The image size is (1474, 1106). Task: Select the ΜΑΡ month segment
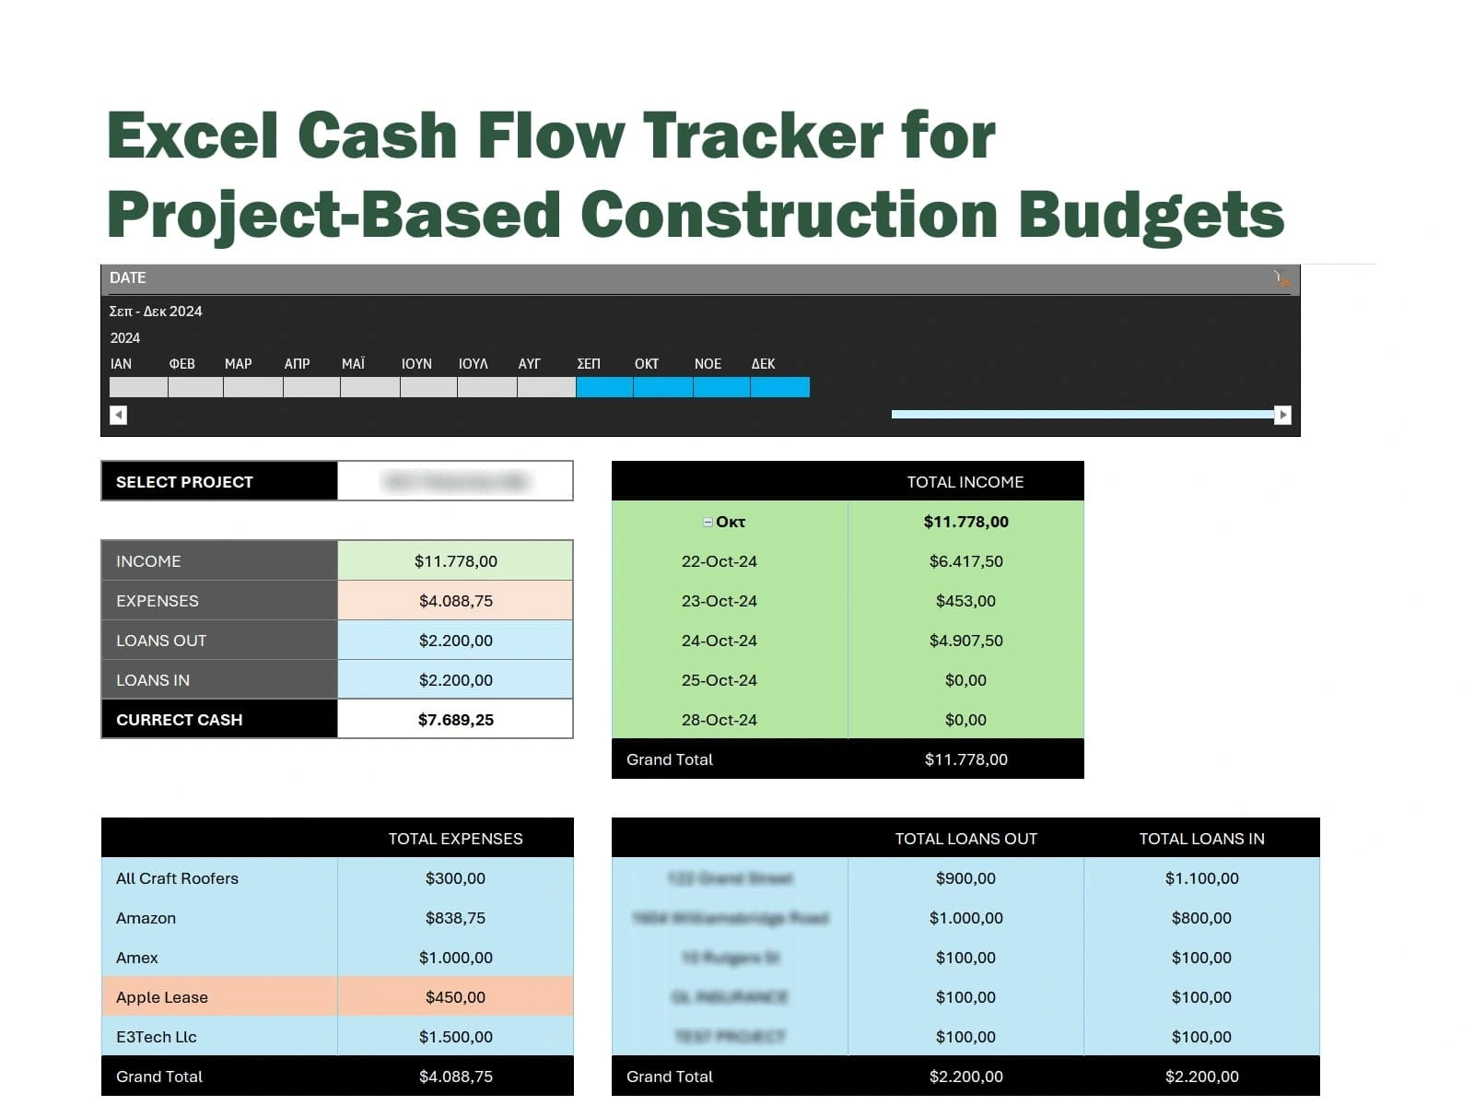(253, 387)
